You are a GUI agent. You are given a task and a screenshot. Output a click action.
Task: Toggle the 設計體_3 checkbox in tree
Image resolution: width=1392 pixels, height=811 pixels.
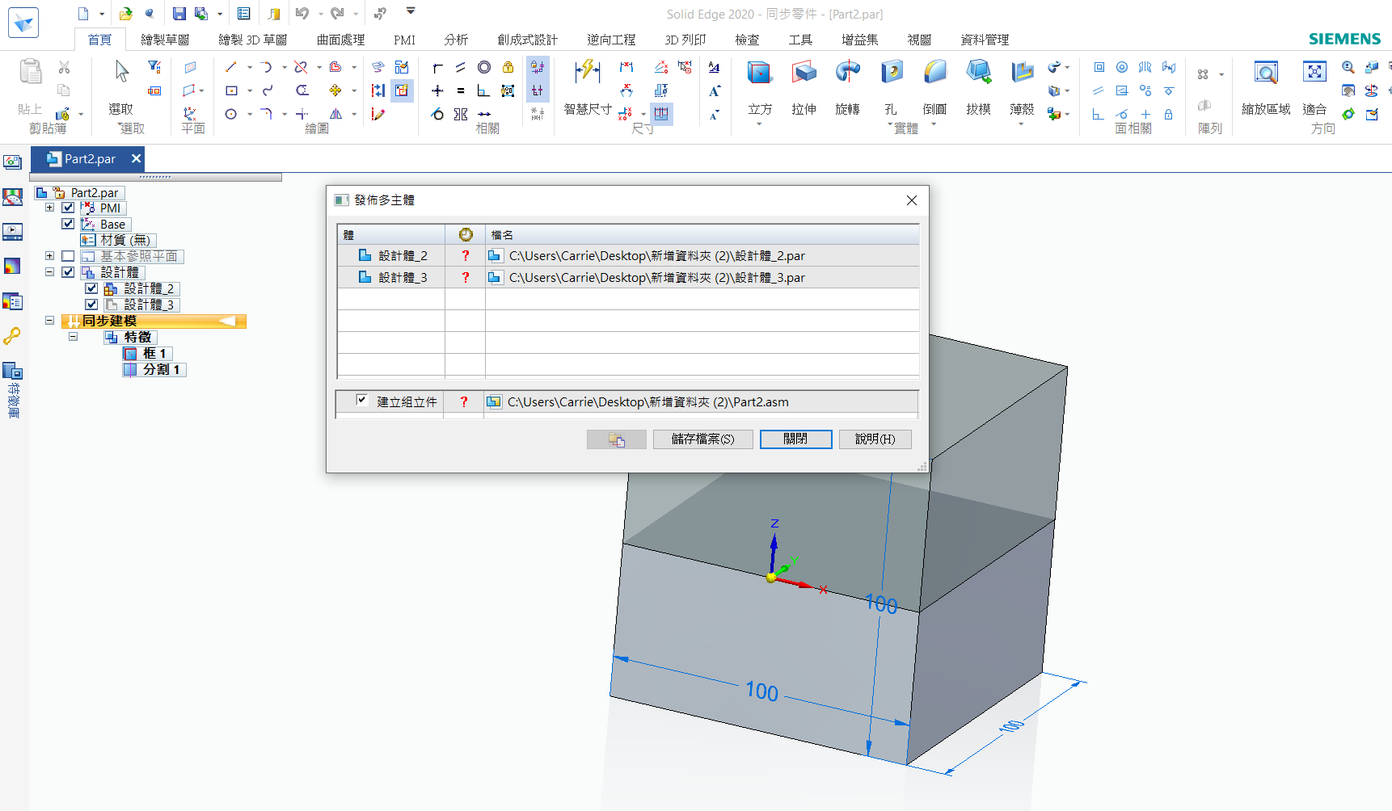click(91, 305)
